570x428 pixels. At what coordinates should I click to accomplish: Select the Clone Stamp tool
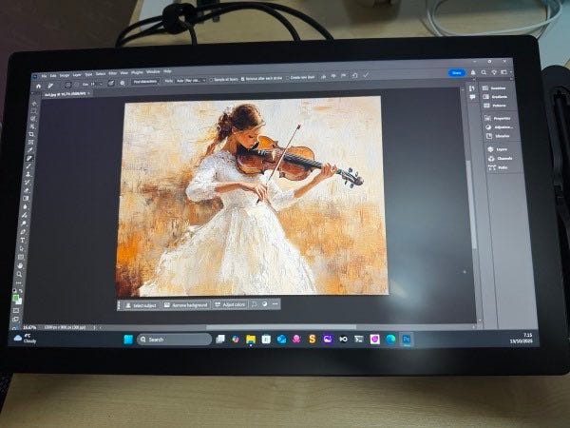28,174
